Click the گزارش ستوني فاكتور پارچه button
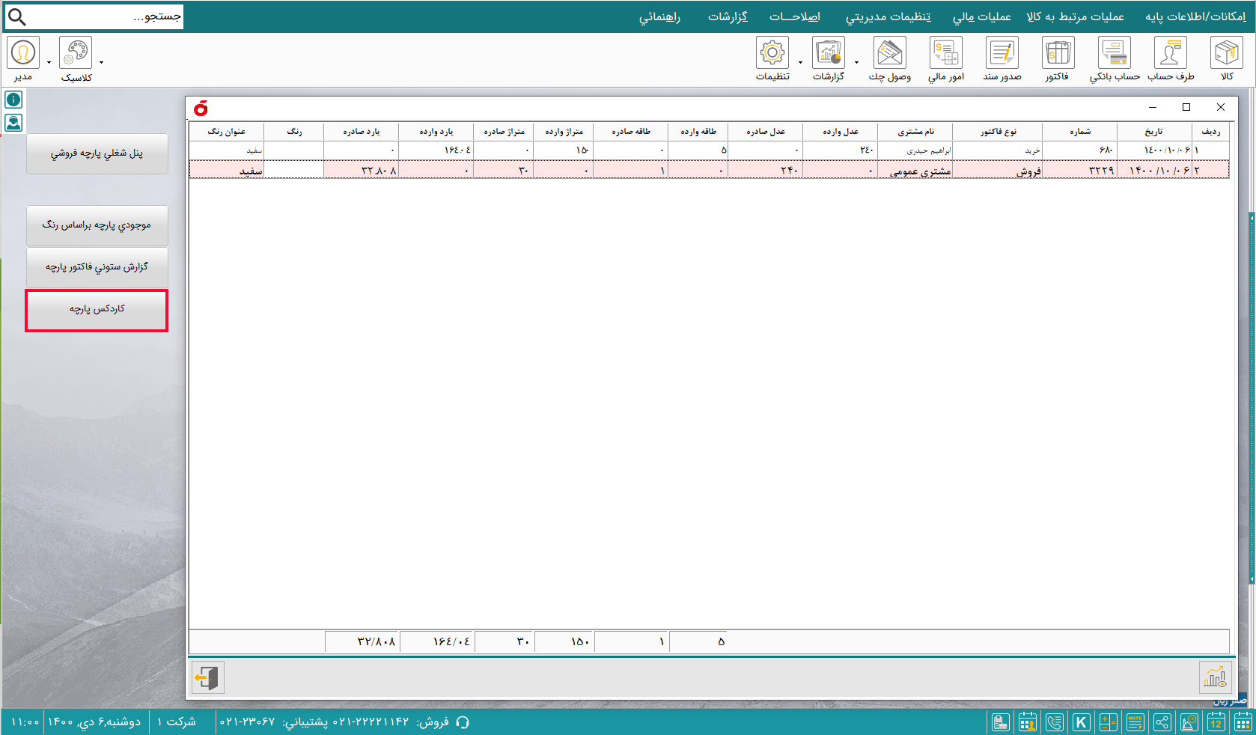Image resolution: width=1256 pixels, height=735 pixels. click(x=97, y=267)
